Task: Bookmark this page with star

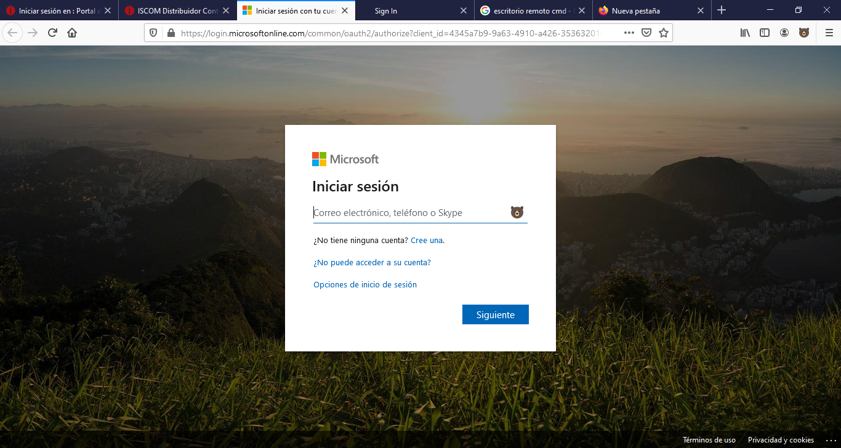Action: click(x=664, y=33)
